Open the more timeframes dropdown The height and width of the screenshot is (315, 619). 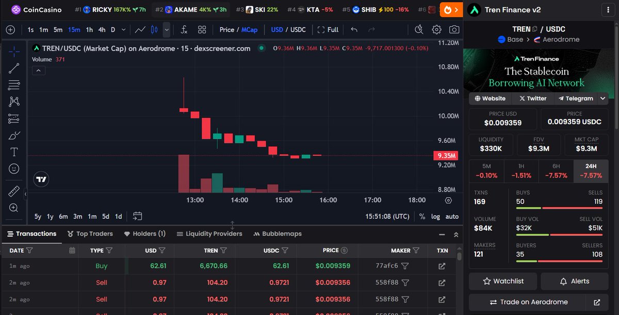pos(123,30)
